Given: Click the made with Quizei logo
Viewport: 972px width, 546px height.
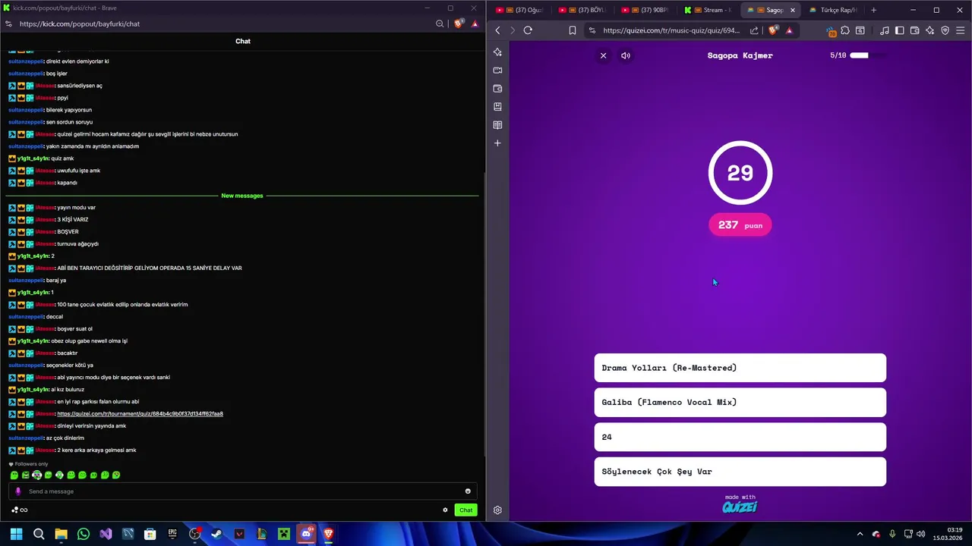Looking at the screenshot, I should pyautogui.click(x=740, y=504).
